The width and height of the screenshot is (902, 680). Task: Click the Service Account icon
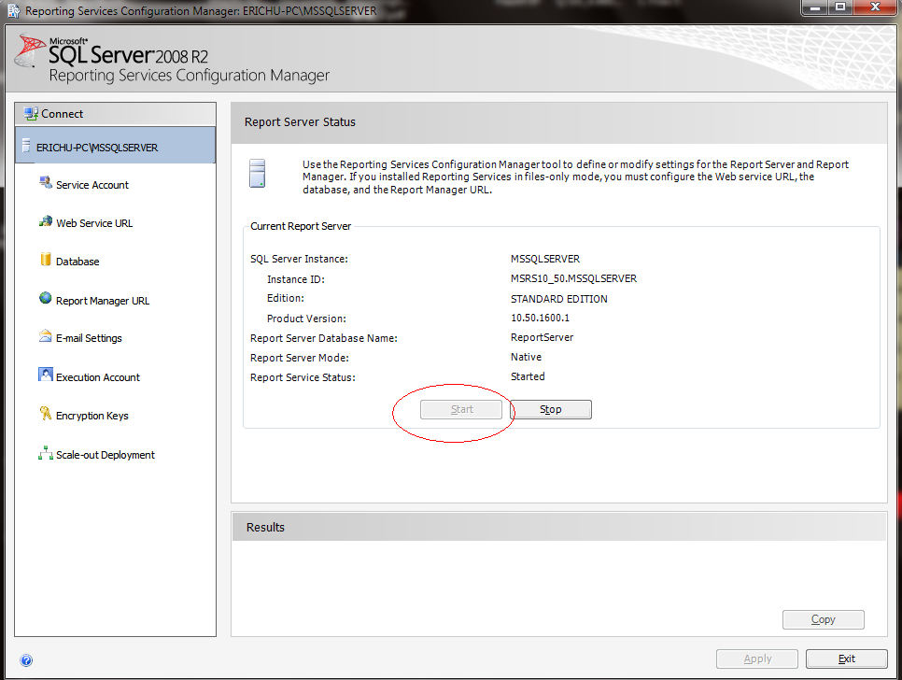46,183
